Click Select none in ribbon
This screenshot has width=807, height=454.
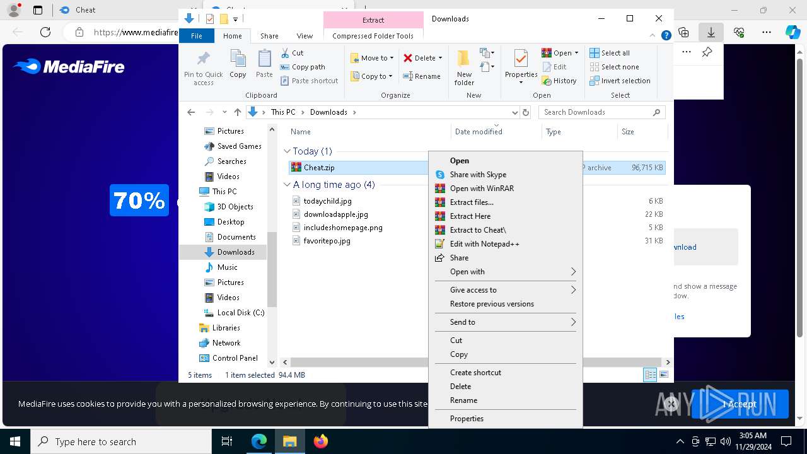pyautogui.click(x=614, y=67)
